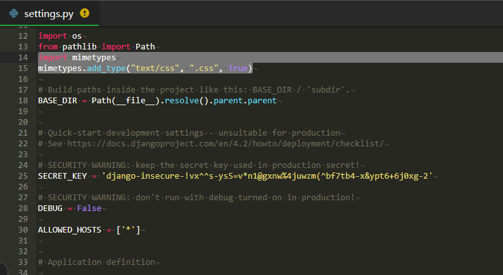The image size is (503, 275).
Task: Click line number 25 in the gutter
Action: (x=23, y=176)
